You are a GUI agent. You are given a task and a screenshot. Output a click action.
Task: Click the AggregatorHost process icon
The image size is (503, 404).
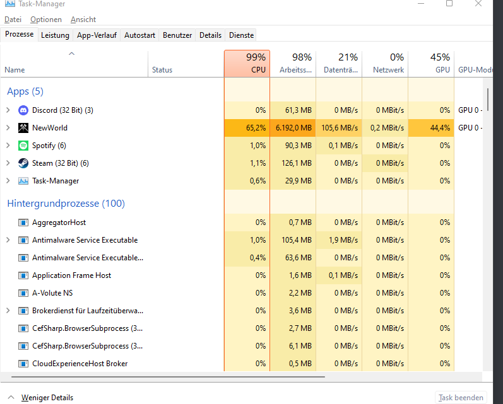tap(23, 222)
